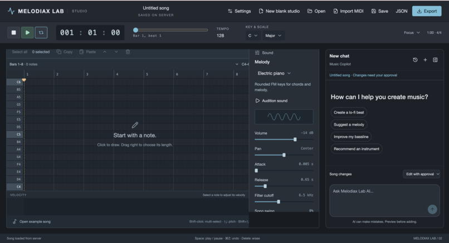Open Settings in the top bar
Screen dimensions: 449x243
tap(240, 11)
